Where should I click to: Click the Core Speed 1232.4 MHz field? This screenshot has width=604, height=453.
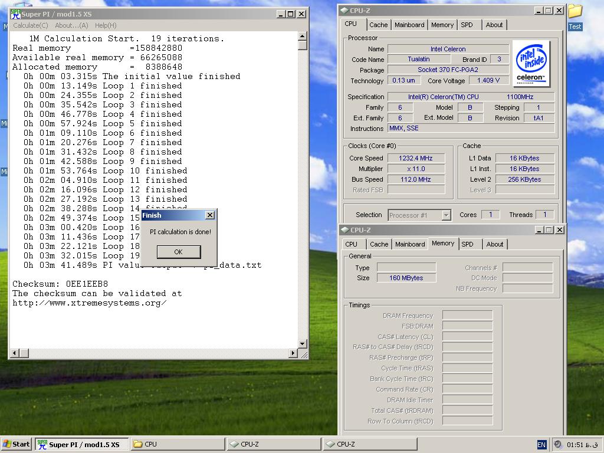416,158
